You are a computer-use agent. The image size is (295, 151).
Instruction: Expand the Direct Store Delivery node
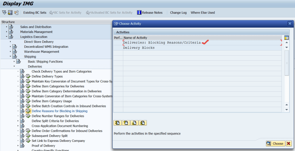click(10, 42)
